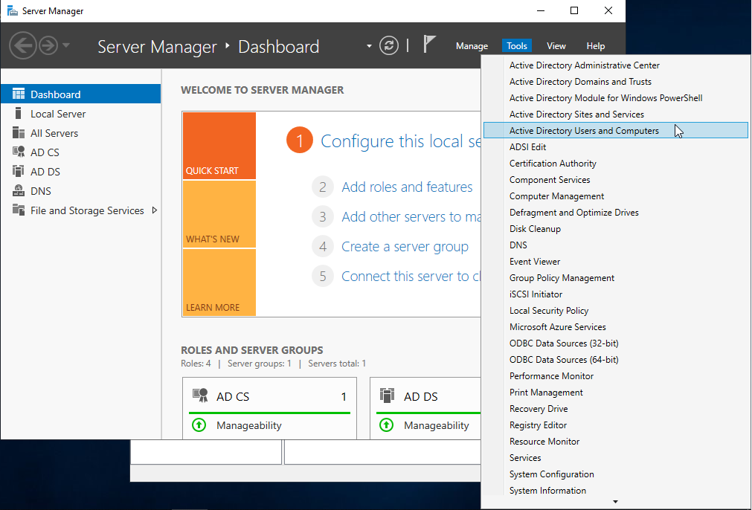Select the AD CS icon in sidebar
Image resolution: width=752 pixels, height=510 pixels.
click(19, 152)
